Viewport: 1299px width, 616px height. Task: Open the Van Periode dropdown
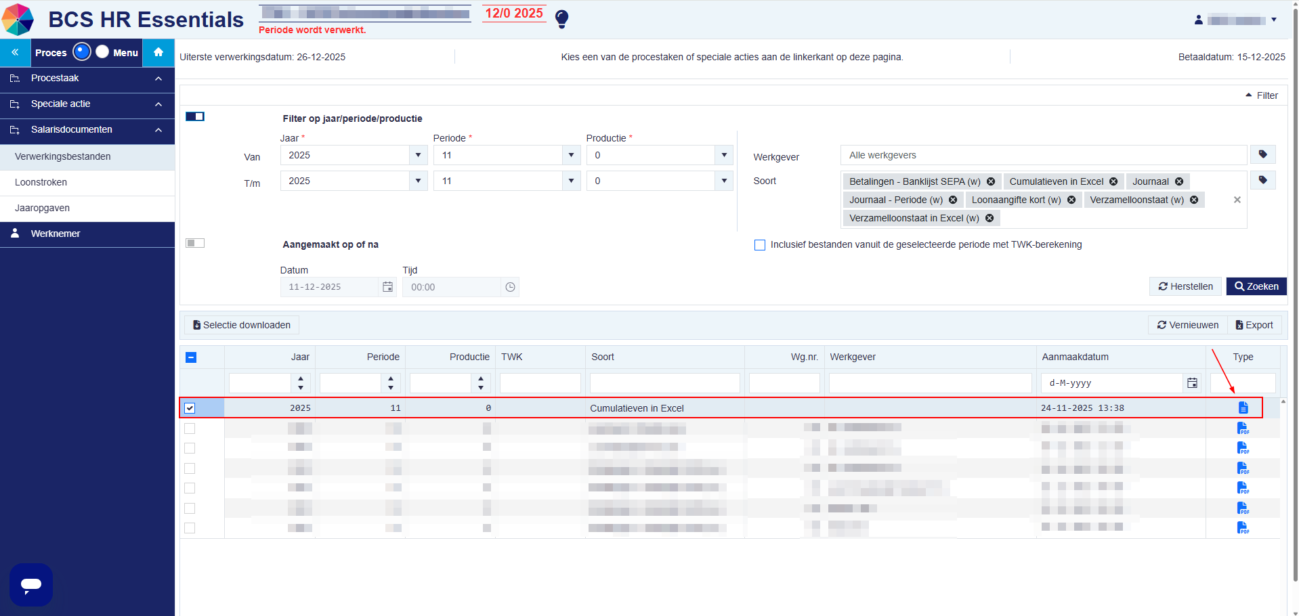571,155
